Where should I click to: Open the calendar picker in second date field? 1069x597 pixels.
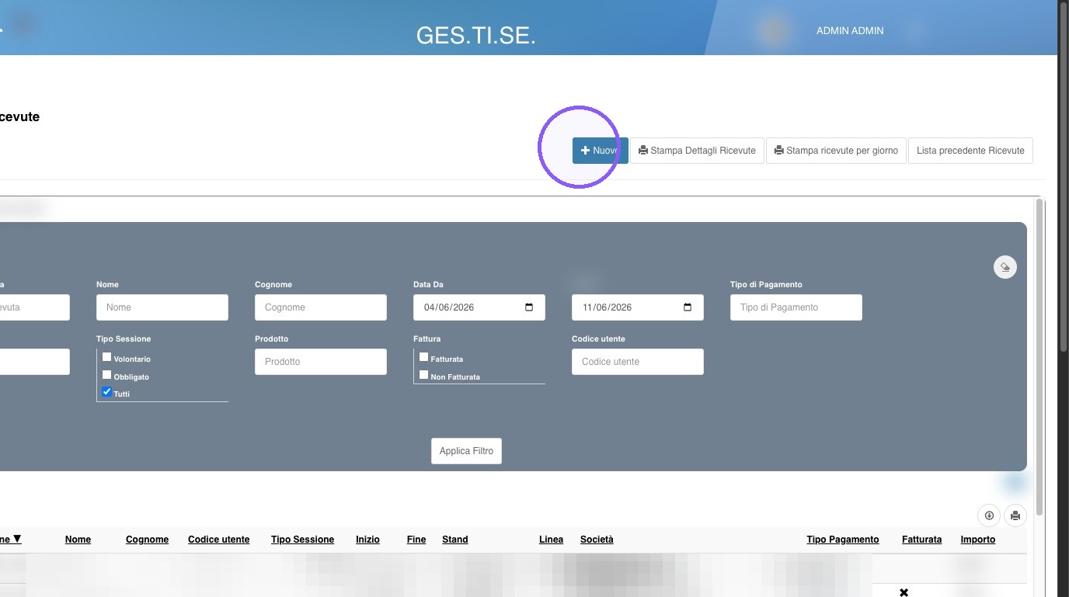[x=688, y=307]
